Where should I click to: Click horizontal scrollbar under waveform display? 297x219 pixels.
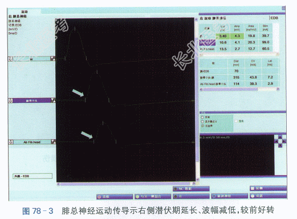pyautogui.click(x=126, y=184)
